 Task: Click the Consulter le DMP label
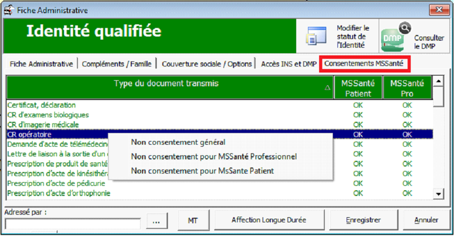429,42
